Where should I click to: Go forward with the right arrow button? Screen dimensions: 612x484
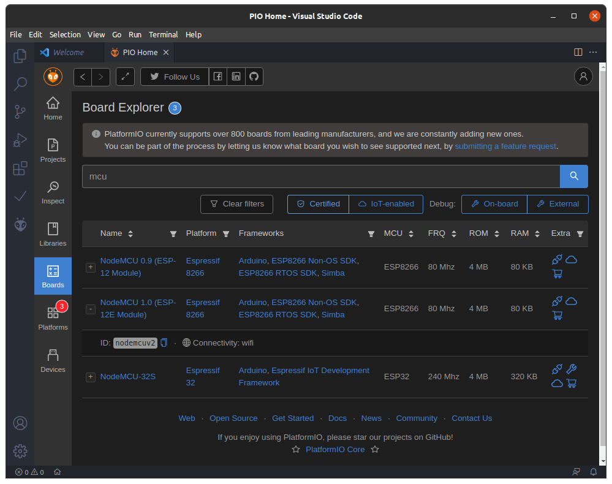pos(100,77)
